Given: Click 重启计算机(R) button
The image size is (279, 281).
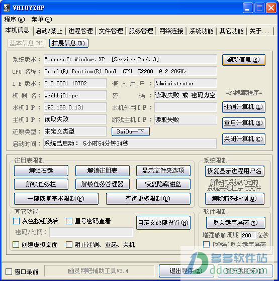Looking at the screenshot, I should coord(244,123).
